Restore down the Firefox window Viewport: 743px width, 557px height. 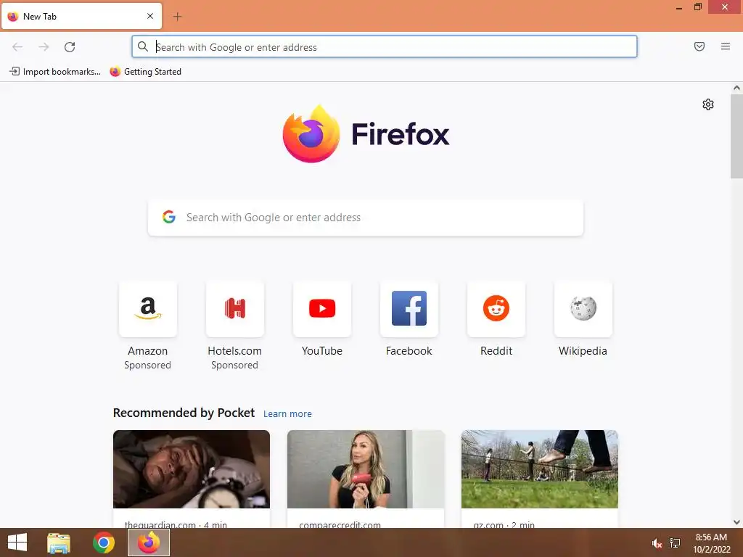[x=698, y=7]
